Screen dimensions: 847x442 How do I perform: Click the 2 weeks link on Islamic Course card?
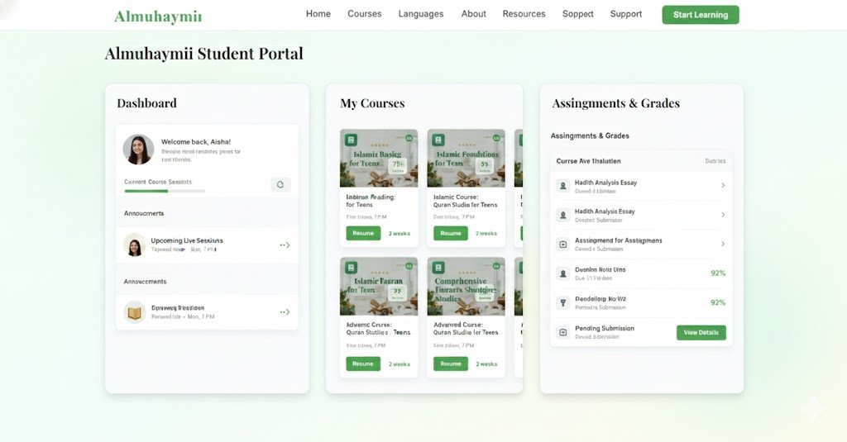coord(486,234)
